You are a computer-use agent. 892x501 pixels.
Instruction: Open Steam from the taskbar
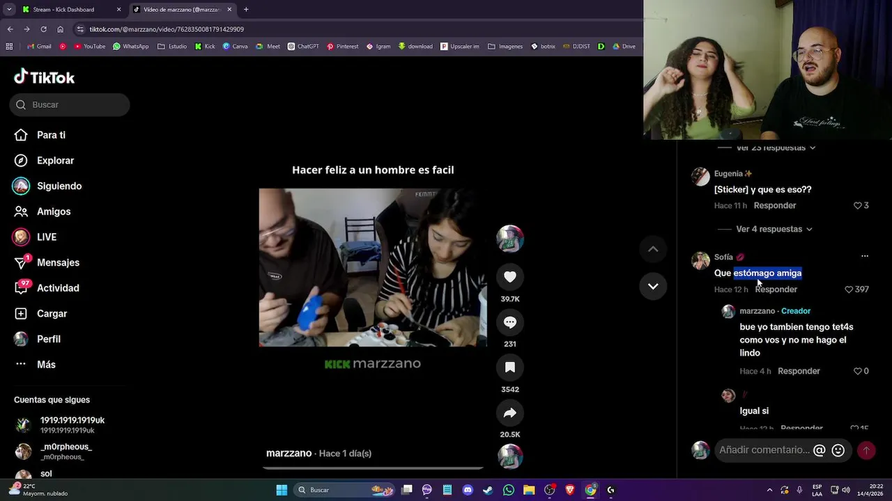tap(488, 490)
